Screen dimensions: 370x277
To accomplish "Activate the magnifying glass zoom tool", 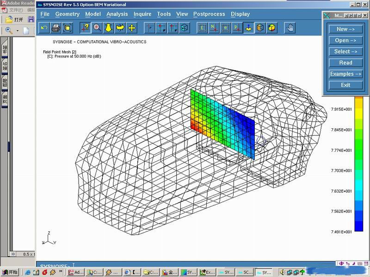I will point(97,28).
